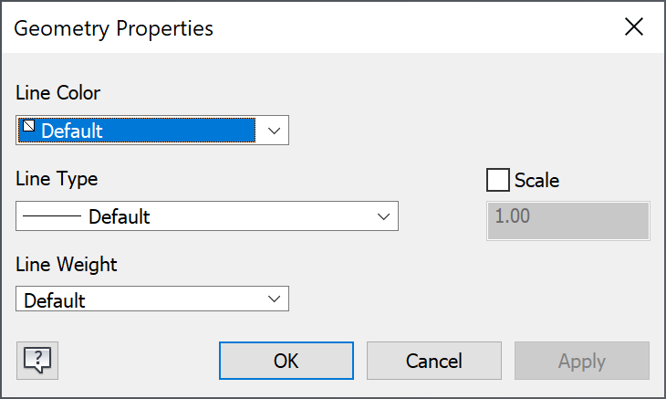Viewport: 666px width, 399px height.
Task: Click the solid line preview in Line Type
Action: coord(52,217)
